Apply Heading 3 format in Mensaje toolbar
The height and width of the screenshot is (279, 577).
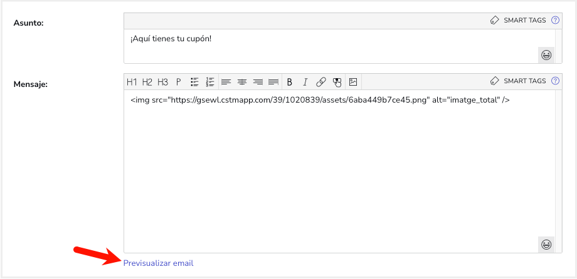[162, 82]
